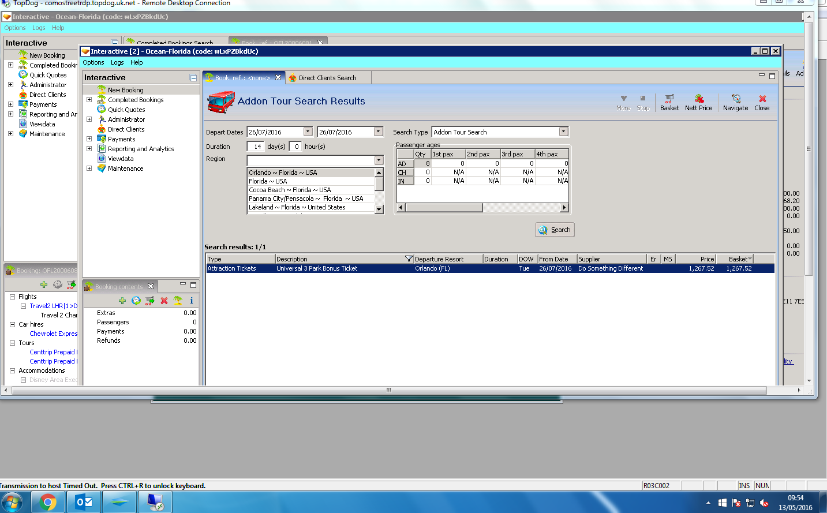Click the Duration hours input field
827x513 pixels.
(295, 147)
